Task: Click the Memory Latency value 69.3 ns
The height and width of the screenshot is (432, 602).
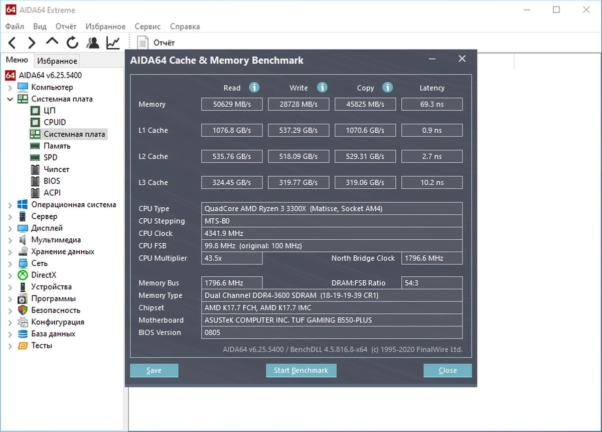Action: 432,104
